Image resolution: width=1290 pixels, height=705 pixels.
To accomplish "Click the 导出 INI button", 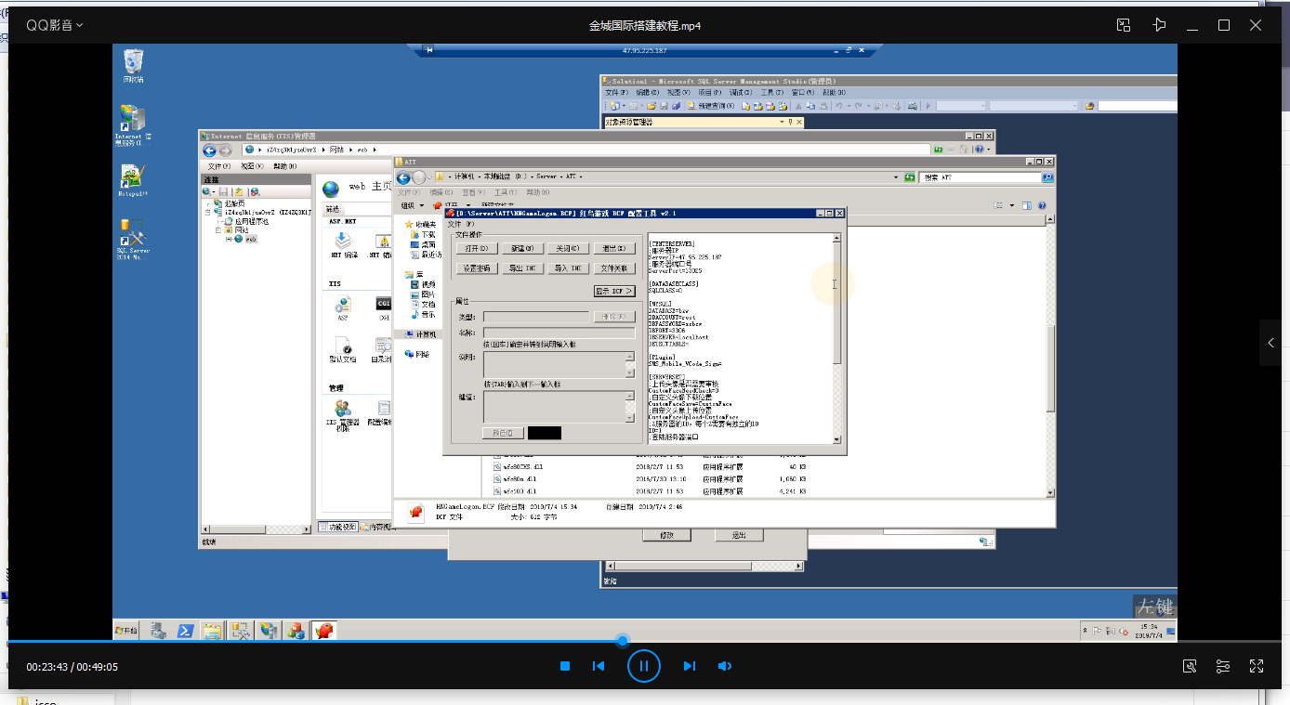I will click(522, 268).
